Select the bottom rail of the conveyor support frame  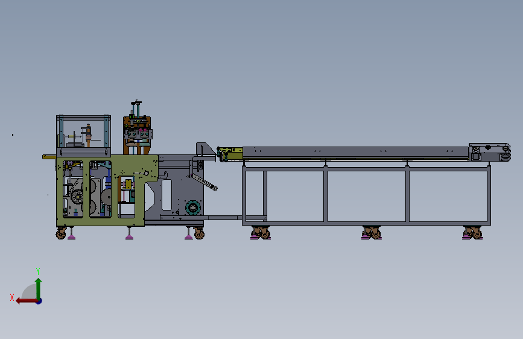366,223
